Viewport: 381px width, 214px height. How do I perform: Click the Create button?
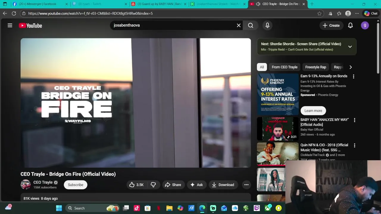coord(331,26)
